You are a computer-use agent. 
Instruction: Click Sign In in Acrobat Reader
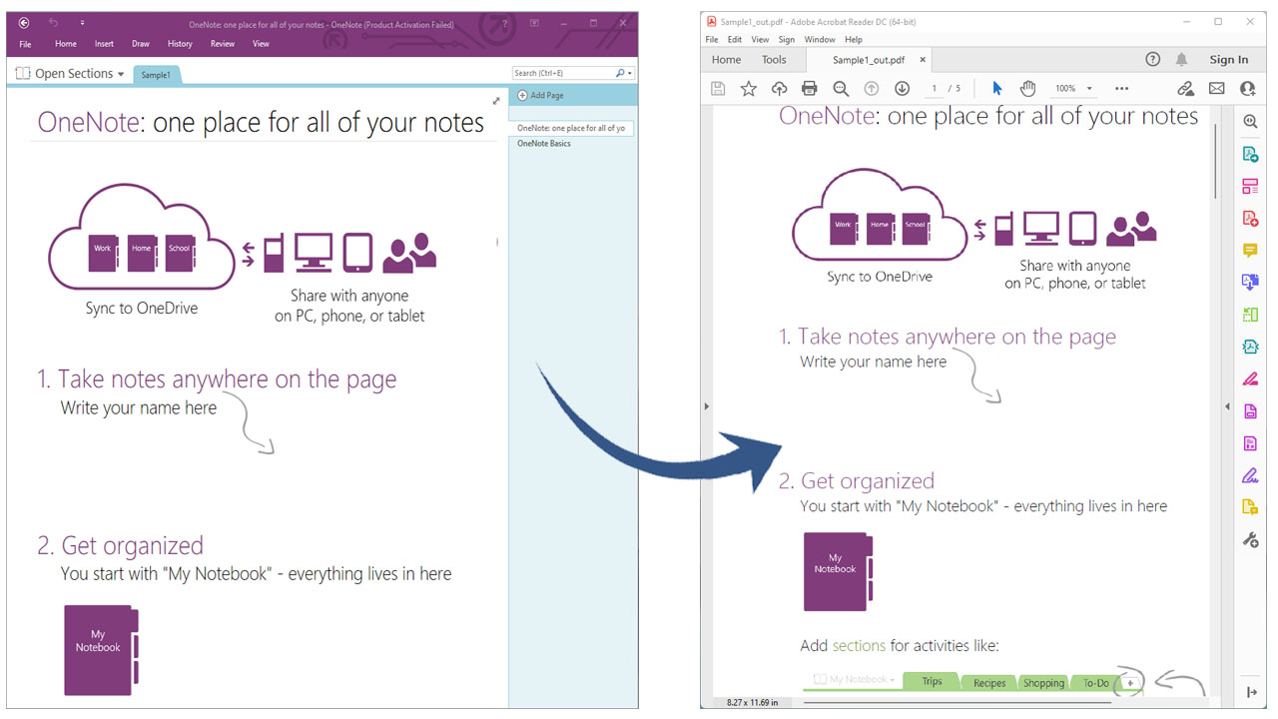[x=1228, y=60]
